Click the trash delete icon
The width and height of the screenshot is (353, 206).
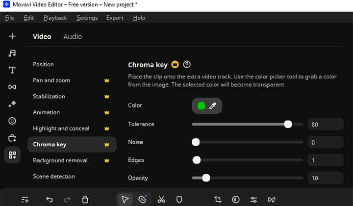pyautogui.click(x=85, y=200)
